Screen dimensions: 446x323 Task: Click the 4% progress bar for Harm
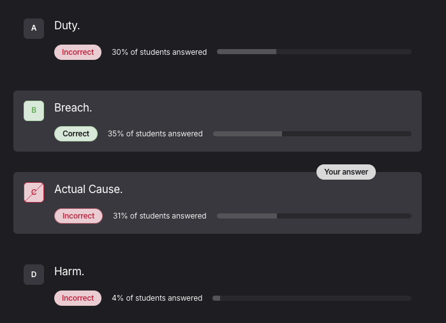pyautogui.click(x=312, y=298)
